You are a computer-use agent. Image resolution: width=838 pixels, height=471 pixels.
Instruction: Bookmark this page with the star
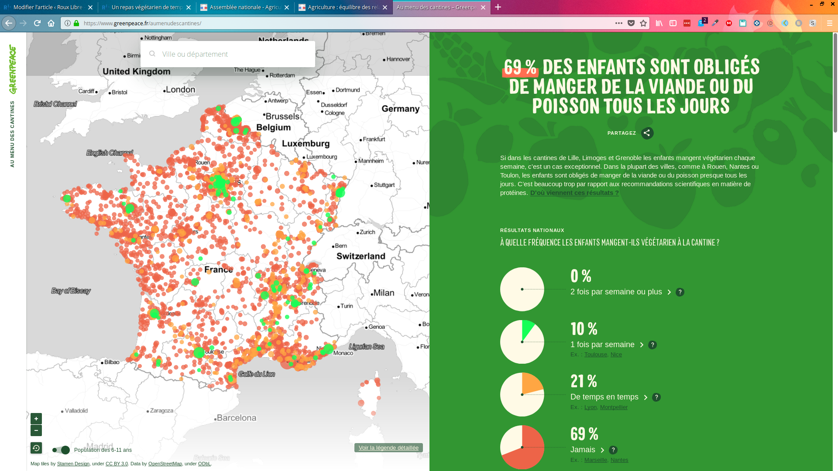click(x=643, y=23)
